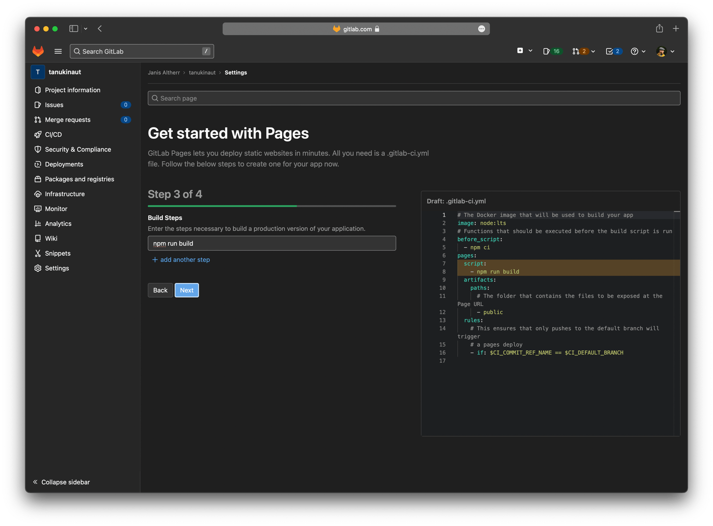Open the Snippets sidebar icon
Screen dimensions: 713x526
(38, 253)
